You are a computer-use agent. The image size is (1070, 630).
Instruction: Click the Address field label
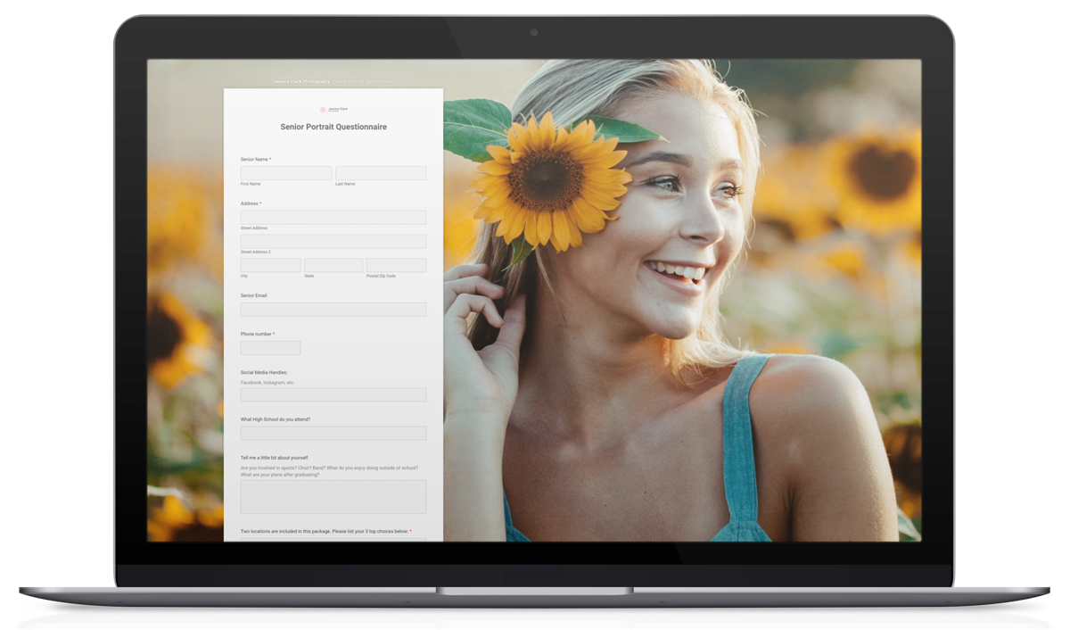pos(249,203)
